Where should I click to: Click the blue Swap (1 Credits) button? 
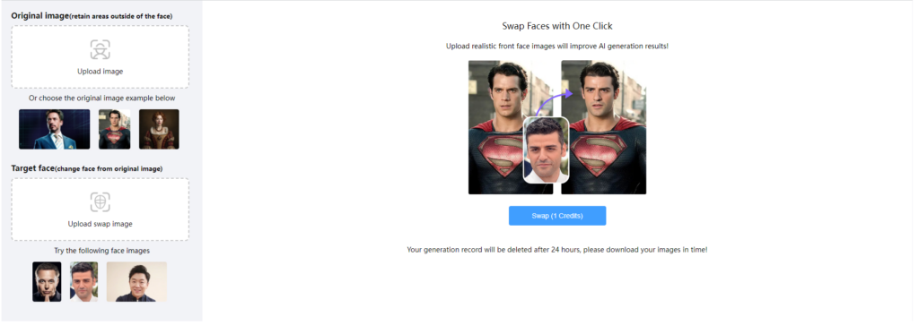[556, 216]
